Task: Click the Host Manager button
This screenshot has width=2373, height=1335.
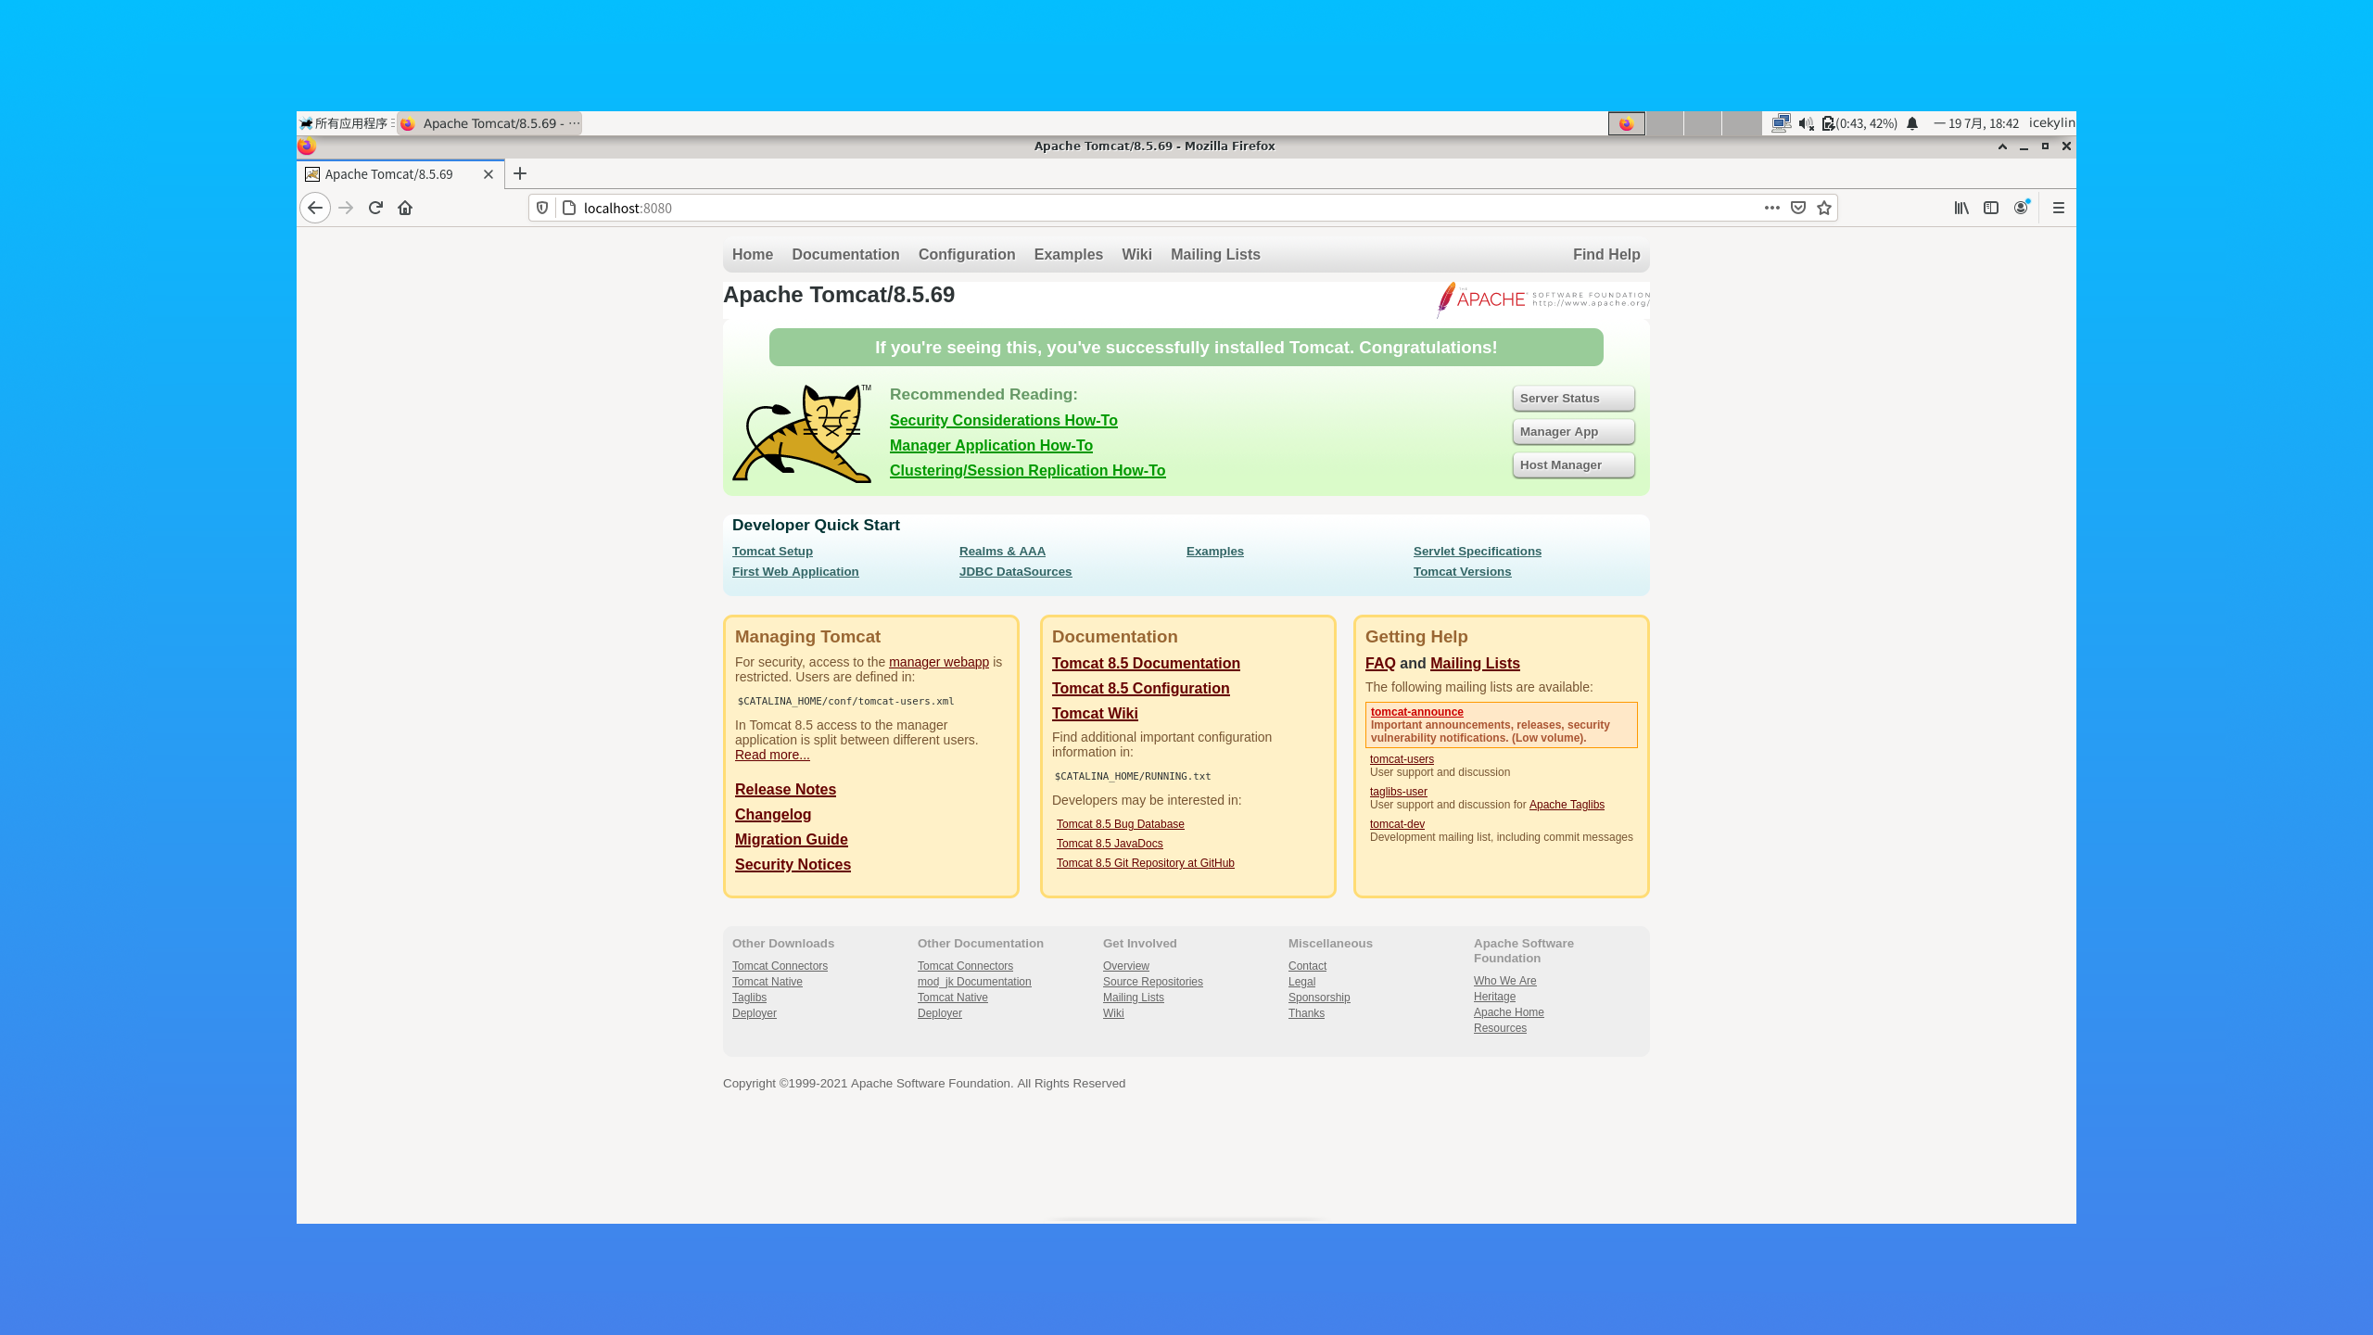Action: click(x=1573, y=465)
